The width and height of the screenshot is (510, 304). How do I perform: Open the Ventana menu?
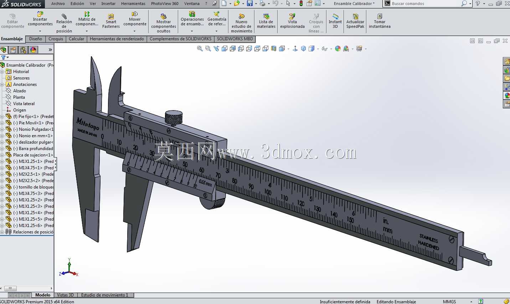click(x=192, y=4)
